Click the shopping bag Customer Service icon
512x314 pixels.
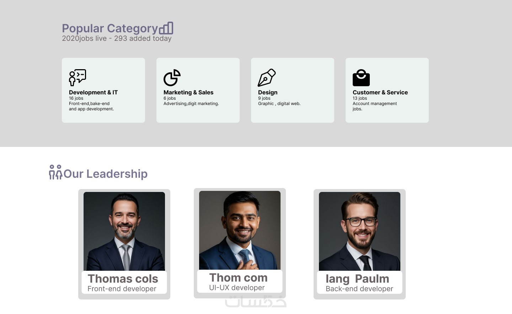tap(361, 78)
